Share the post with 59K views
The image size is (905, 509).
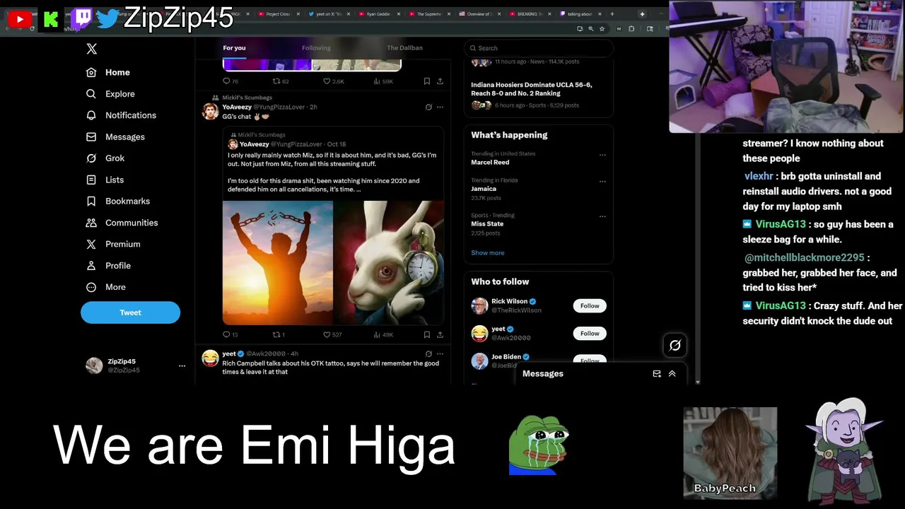(x=440, y=81)
